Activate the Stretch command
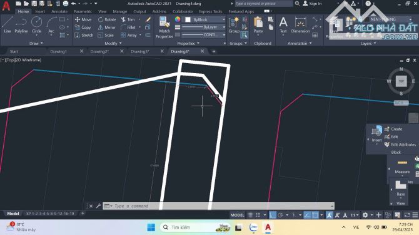This screenshot has width=419, height=235. click(84, 35)
